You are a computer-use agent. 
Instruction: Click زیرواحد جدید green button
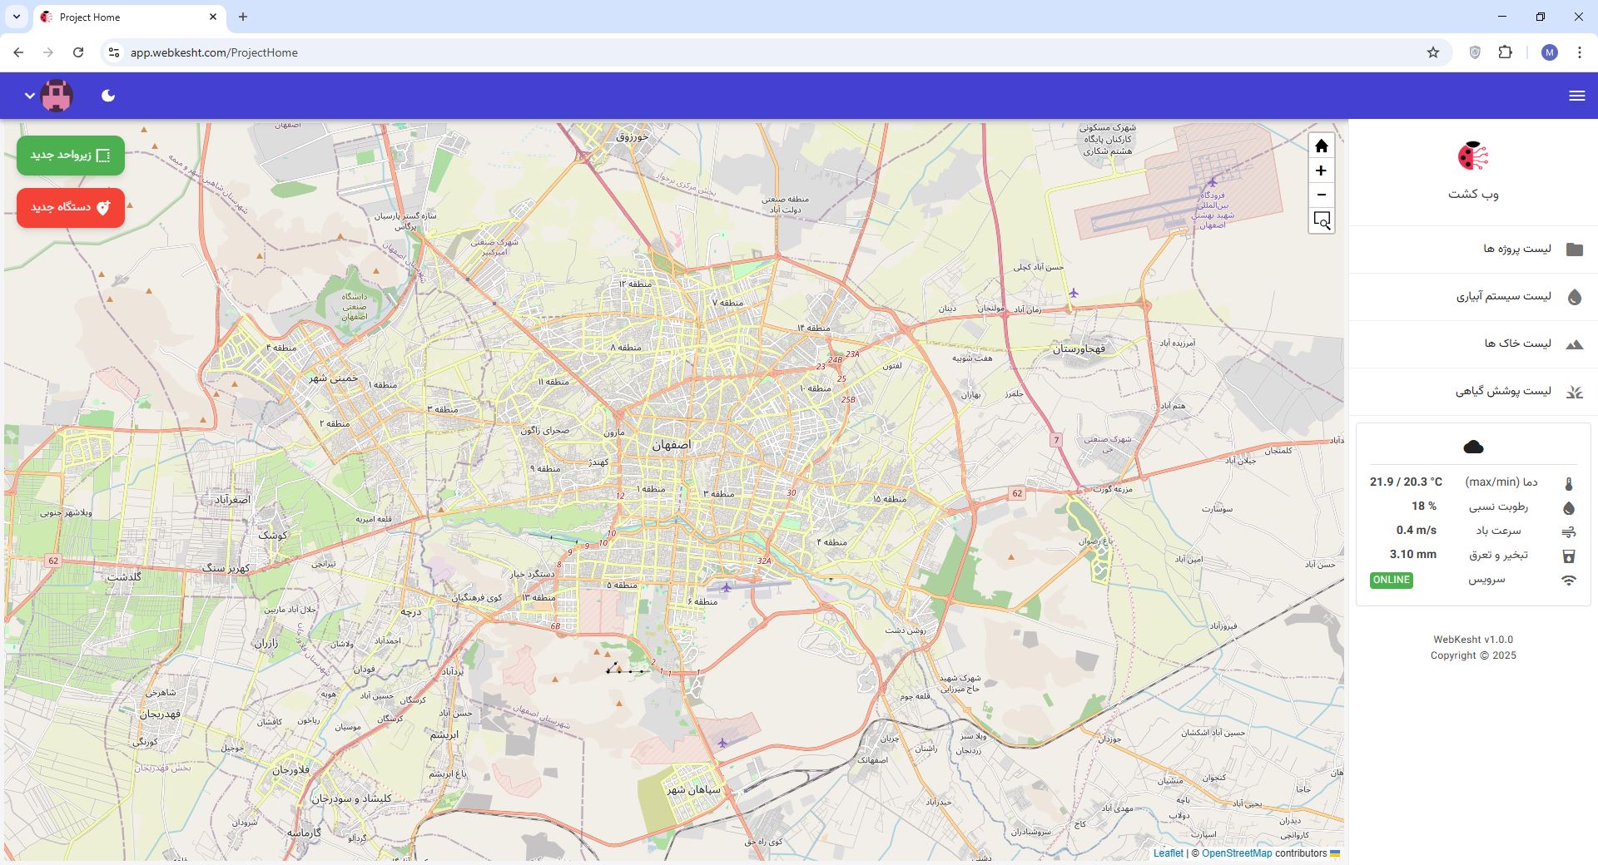click(x=71, y=156)
